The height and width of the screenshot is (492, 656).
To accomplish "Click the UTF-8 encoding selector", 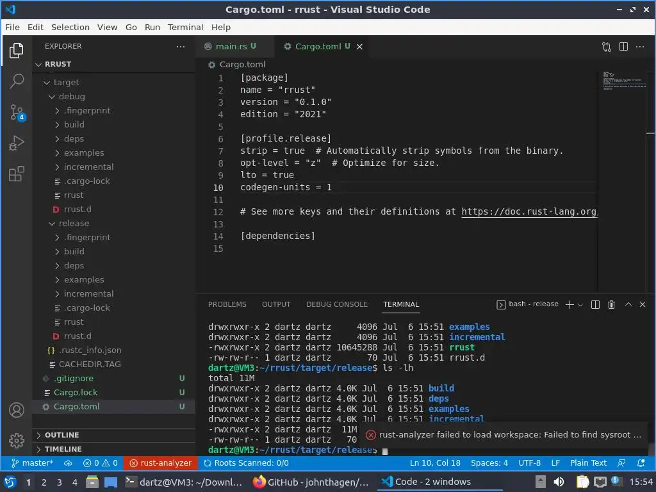I will click(530, 463).
